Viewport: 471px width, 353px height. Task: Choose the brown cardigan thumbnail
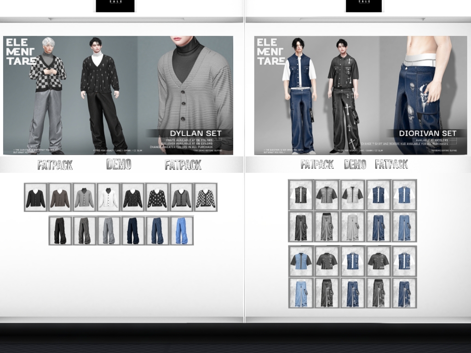(x=60, y=197)
